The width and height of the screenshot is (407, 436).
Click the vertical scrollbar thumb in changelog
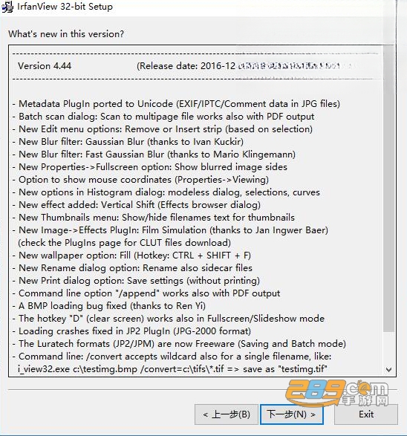(389, 189)
